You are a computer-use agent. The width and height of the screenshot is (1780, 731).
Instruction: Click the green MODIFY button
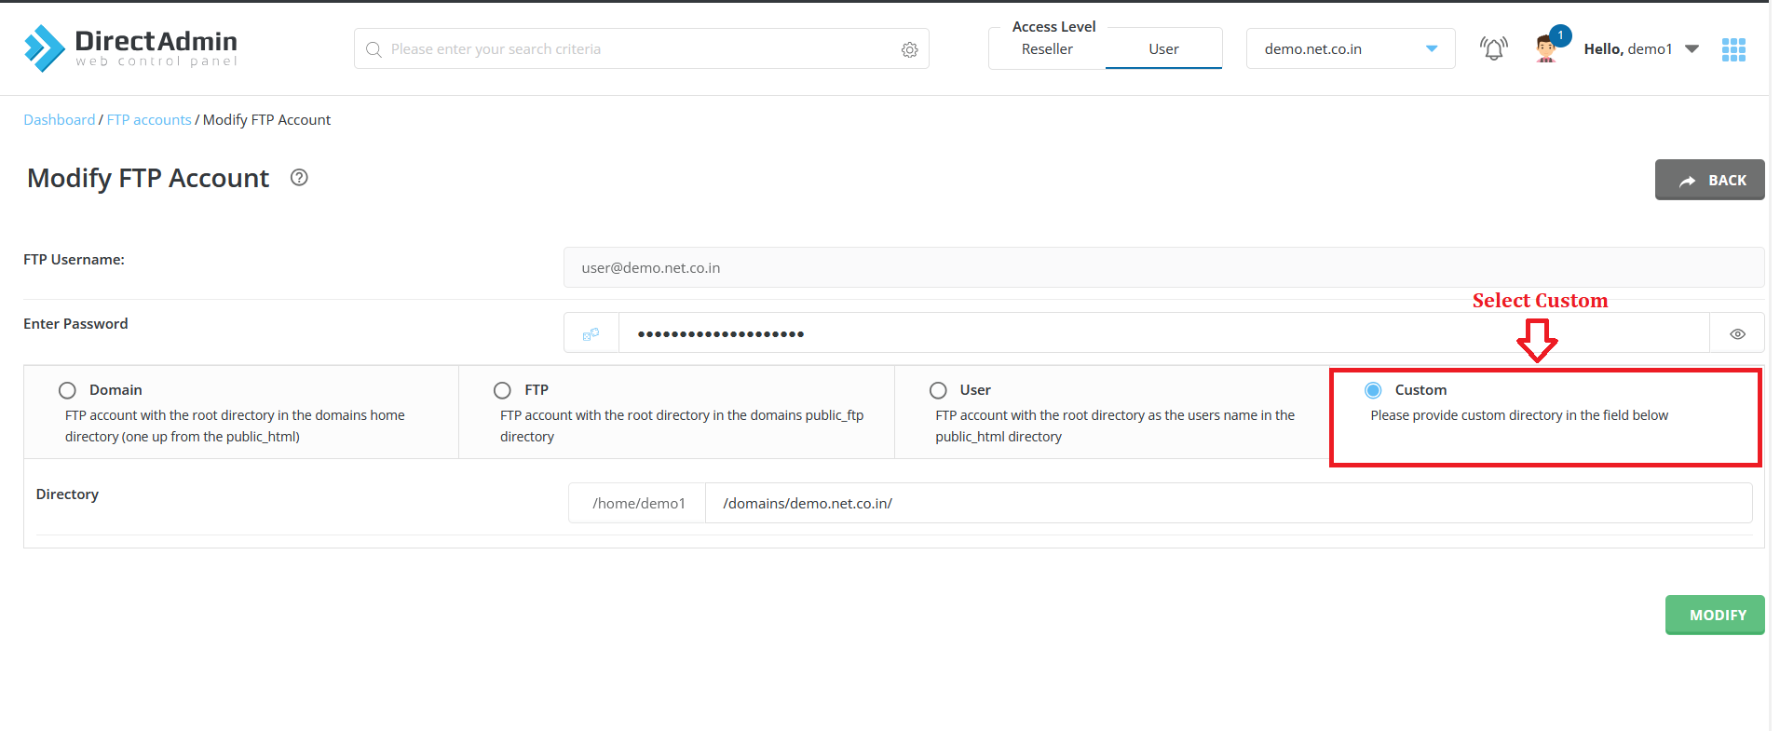[x=1715, y=615]
